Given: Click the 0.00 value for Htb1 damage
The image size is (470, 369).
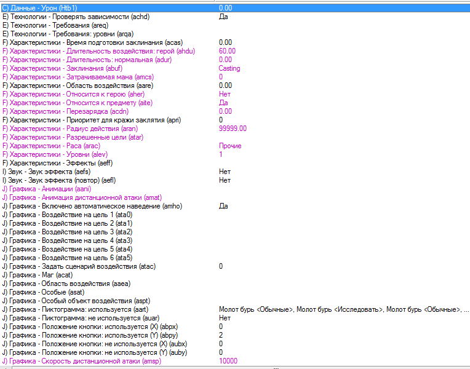Looking at the screenshot, I should (x=225, y=8).
